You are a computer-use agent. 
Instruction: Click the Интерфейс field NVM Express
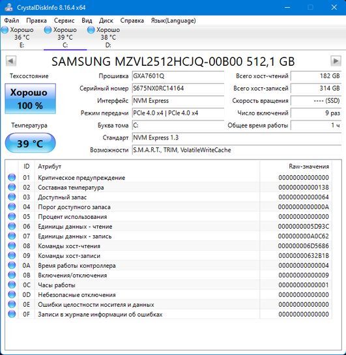point(178,100)
